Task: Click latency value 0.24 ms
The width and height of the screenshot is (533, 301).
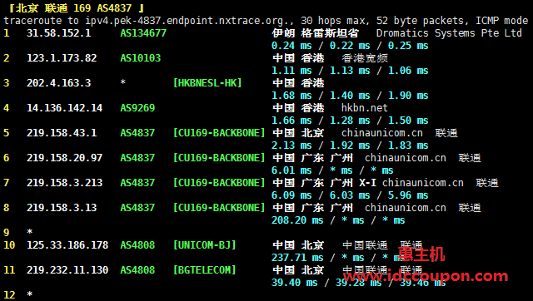Action: click(x=291, y=46)
